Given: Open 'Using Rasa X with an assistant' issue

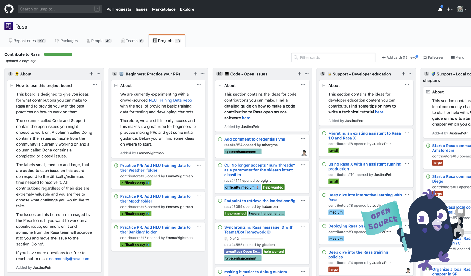Looking at the screenshot, I should click(365, 166).
